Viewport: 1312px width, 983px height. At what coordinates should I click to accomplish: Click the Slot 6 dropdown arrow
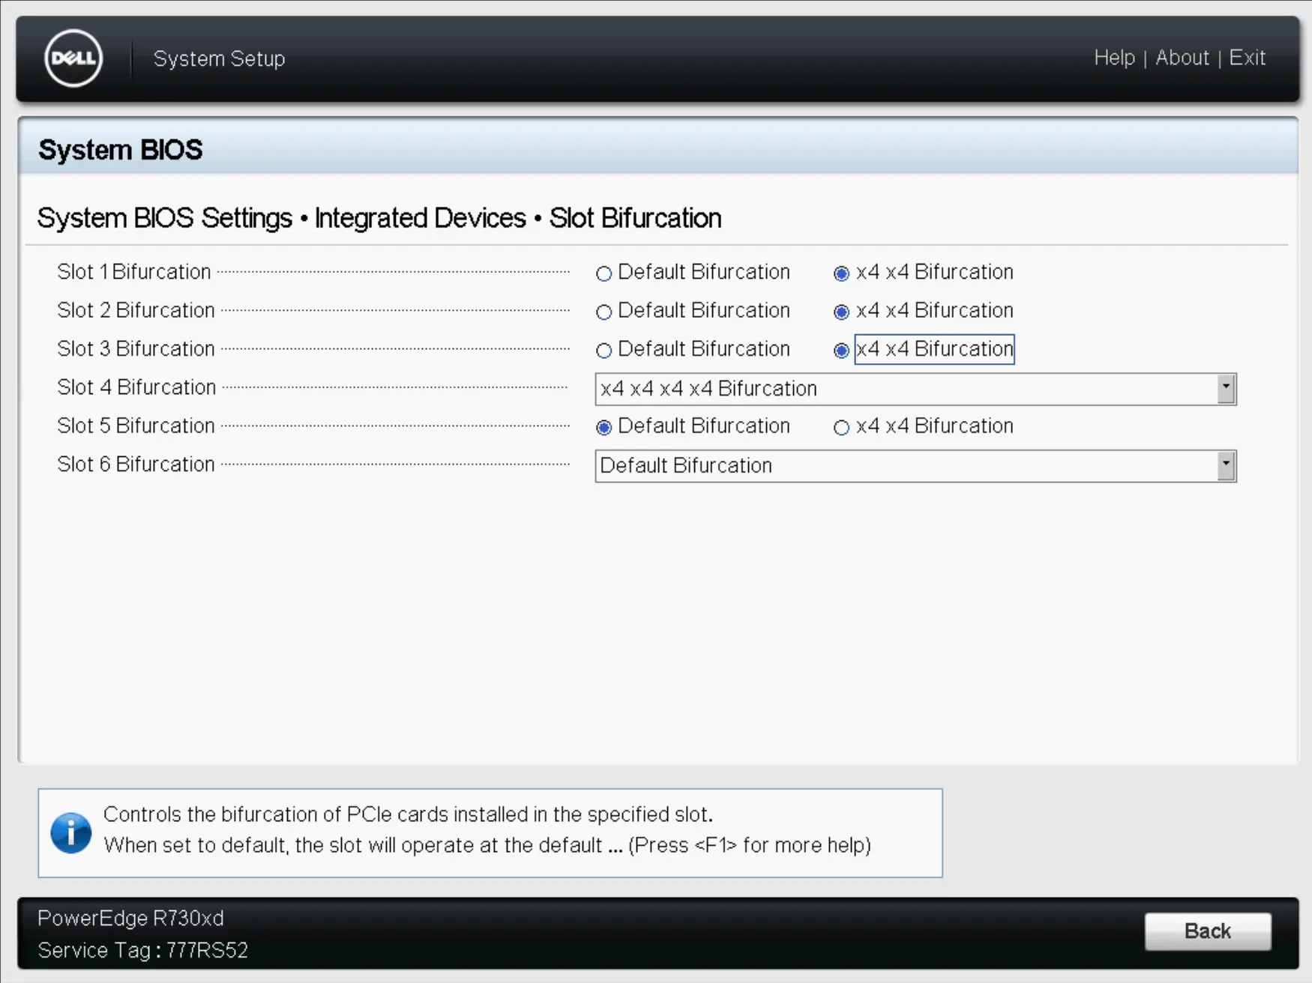pyautogui.click(x=1226, y=466)
